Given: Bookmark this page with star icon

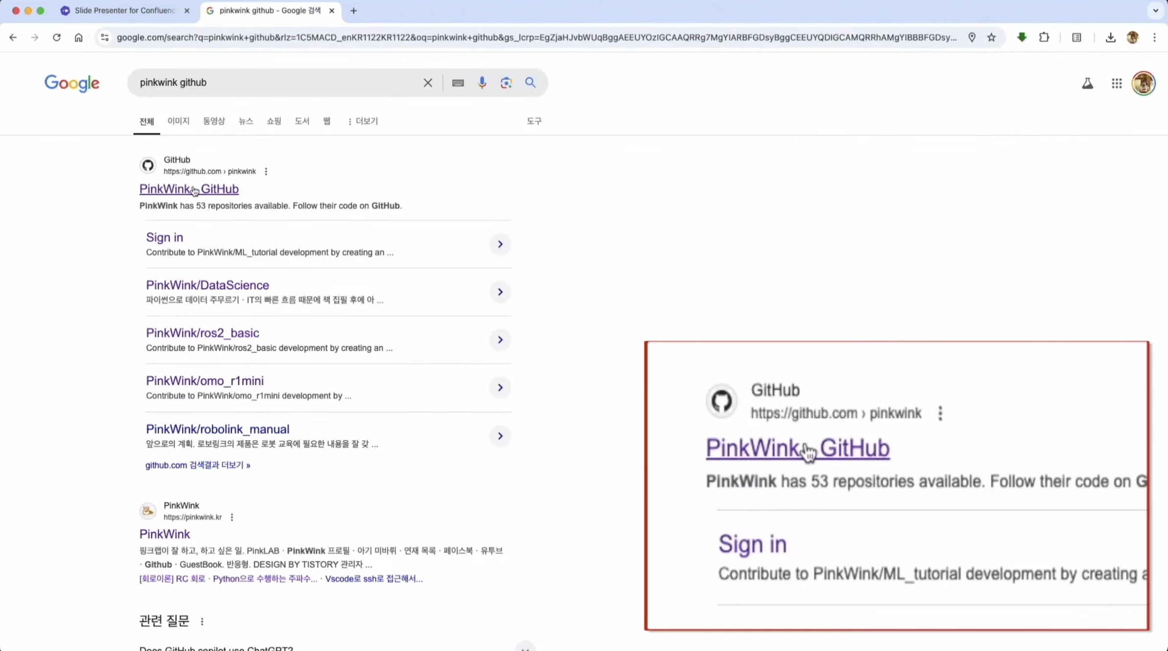Looking at the screenshot, I should (991, 38).
